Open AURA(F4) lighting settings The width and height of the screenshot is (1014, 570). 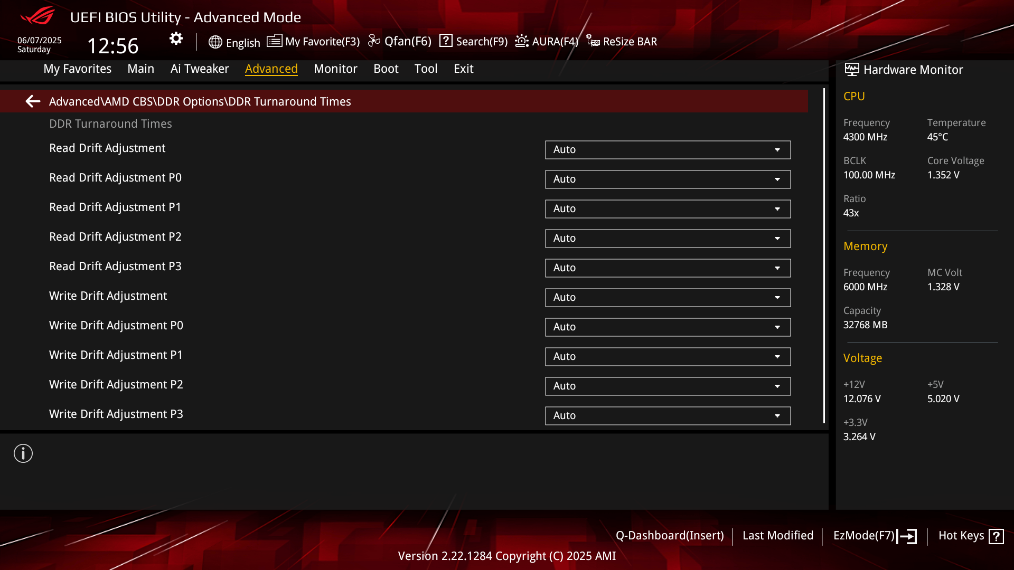[x=547, y=41]
